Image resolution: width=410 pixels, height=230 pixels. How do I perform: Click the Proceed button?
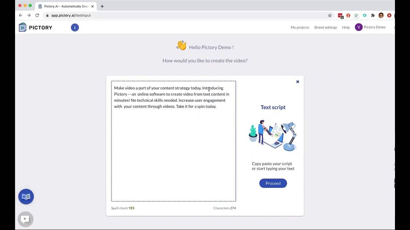click(273, 183)
